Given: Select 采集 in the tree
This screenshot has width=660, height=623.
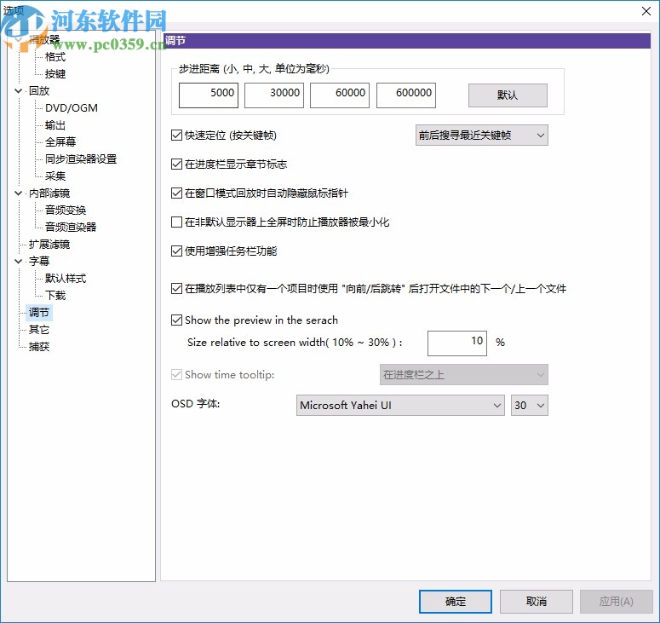Looking at the screenshot, I should 55,176.
